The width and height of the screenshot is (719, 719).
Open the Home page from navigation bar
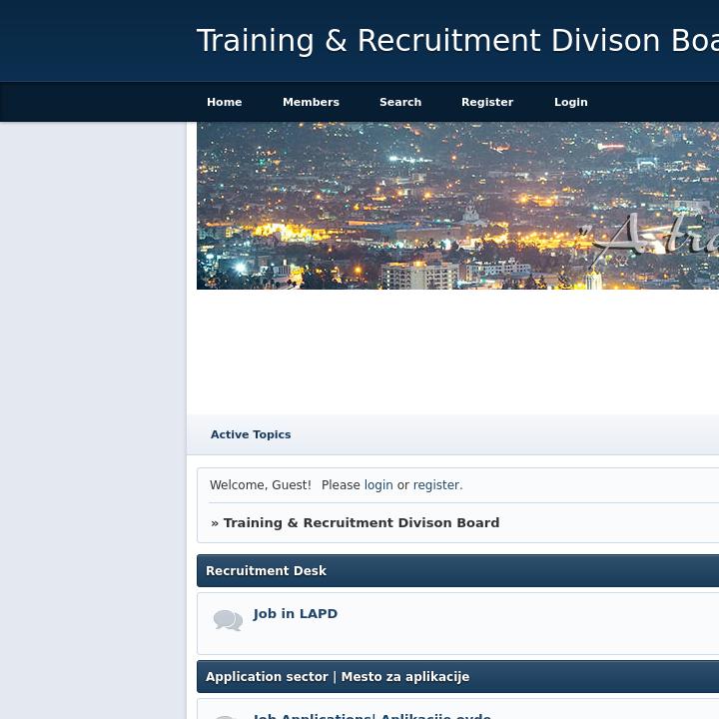point(224,102)
